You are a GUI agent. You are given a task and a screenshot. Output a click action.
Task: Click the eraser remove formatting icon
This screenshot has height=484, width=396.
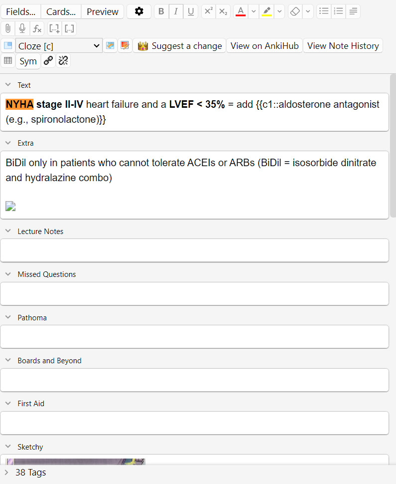[295, 11]
